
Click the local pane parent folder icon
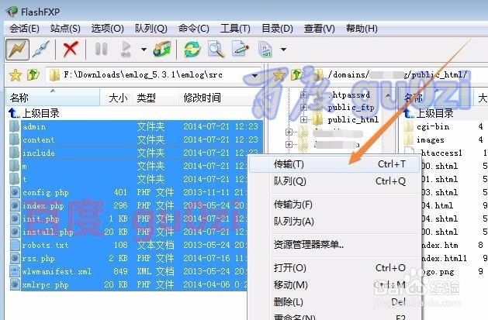click(x=33, y=74)
